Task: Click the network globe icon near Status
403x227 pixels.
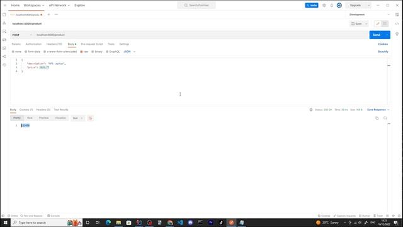Action: (x=311, y=110)
